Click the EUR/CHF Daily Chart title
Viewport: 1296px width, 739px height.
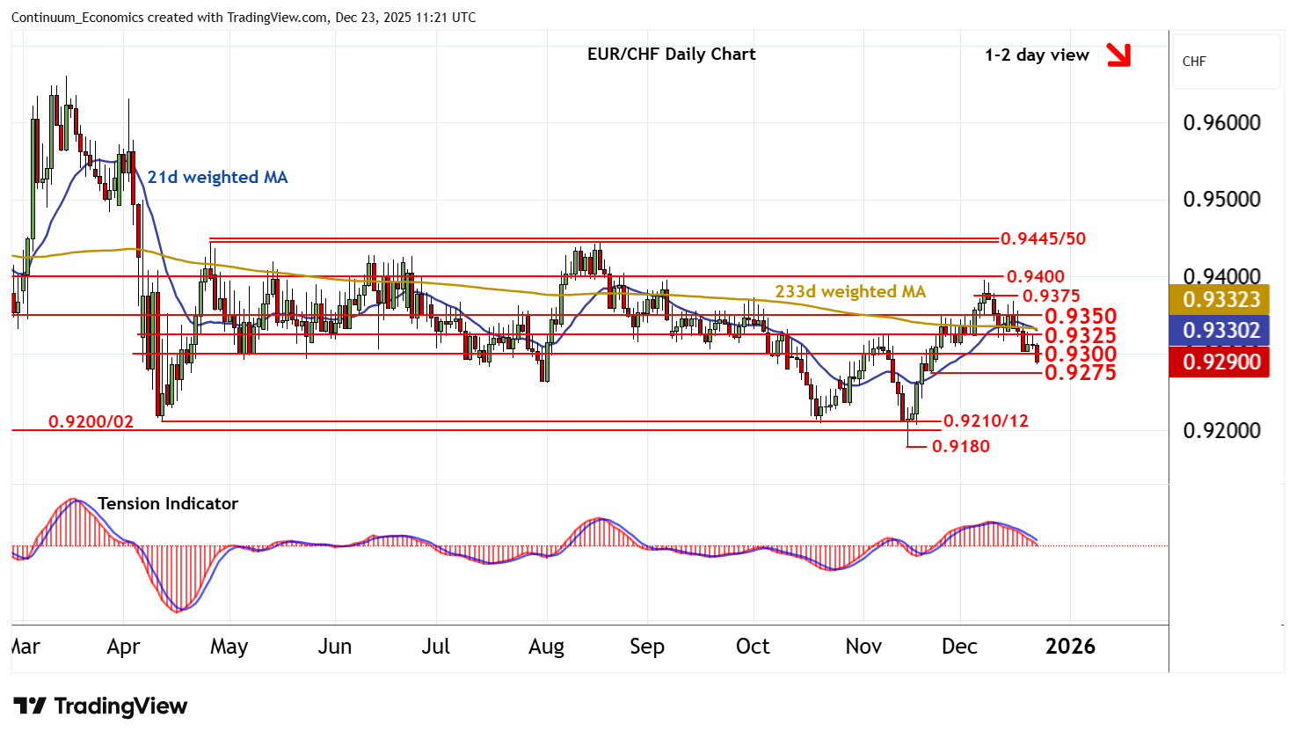pos(671,55)
